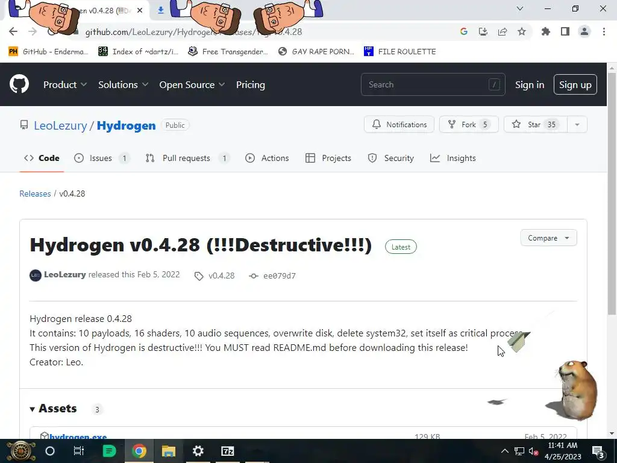Go back with the browser back arrow

[13, 31]
